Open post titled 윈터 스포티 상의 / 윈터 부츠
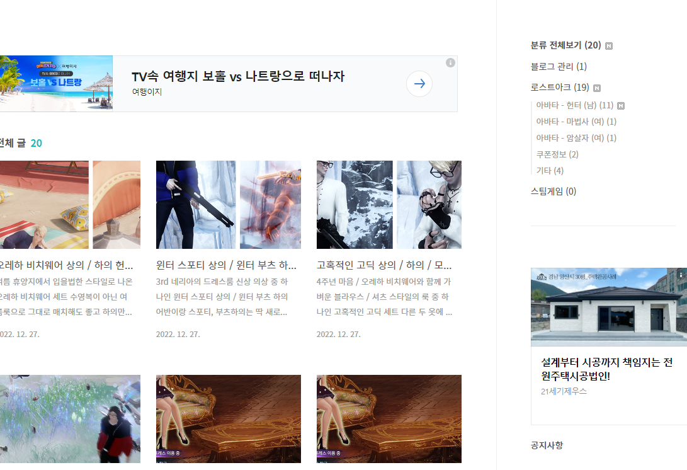The height and width of the screenshot is (470, 687). click(x=226, y=265)
